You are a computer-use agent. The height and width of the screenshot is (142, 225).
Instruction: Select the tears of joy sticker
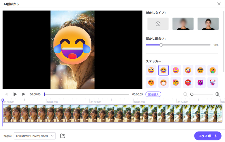coord(164,70)
